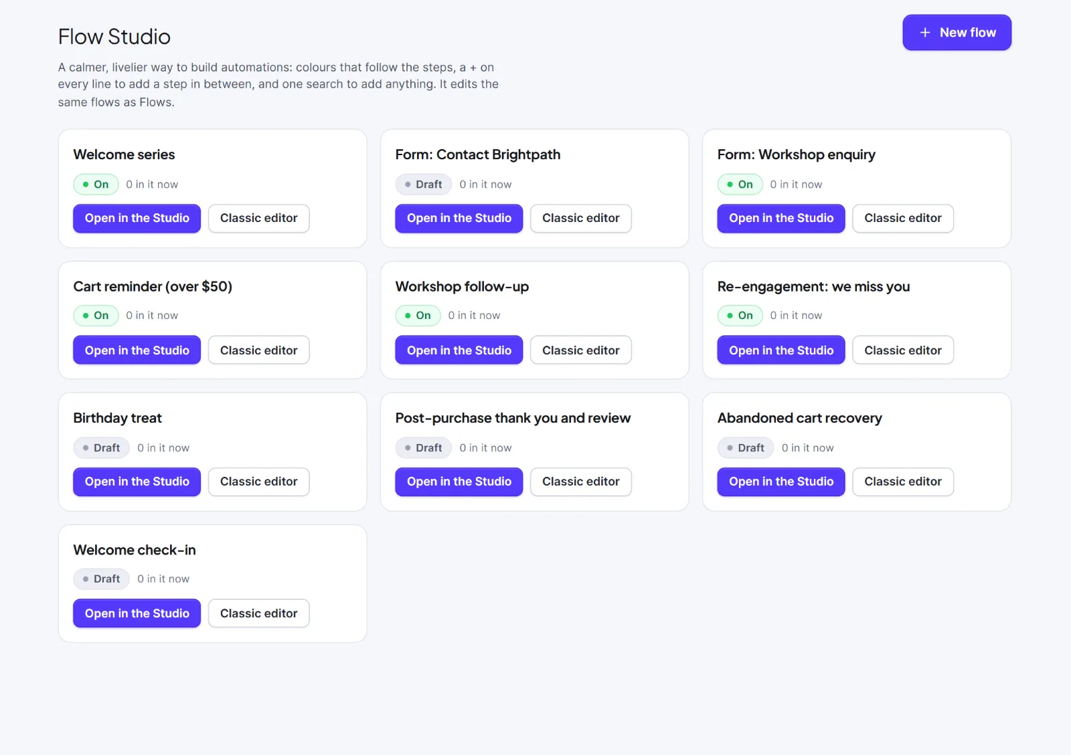Click '0 in it now' on Welcome check-in
The height and width of the screenshot is (755, 1071).
[163, 579]
